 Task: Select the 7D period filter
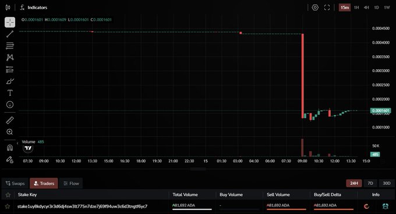[x=370, y=183]
